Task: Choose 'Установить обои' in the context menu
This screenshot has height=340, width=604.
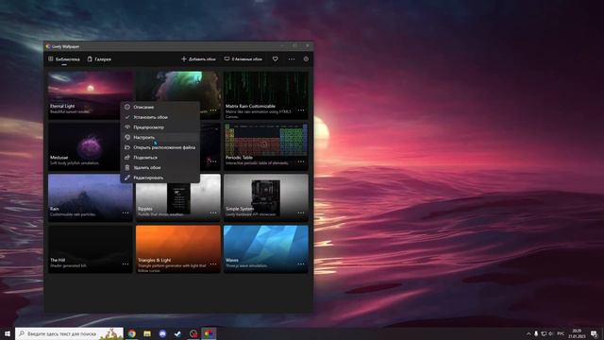Action: 160,117
